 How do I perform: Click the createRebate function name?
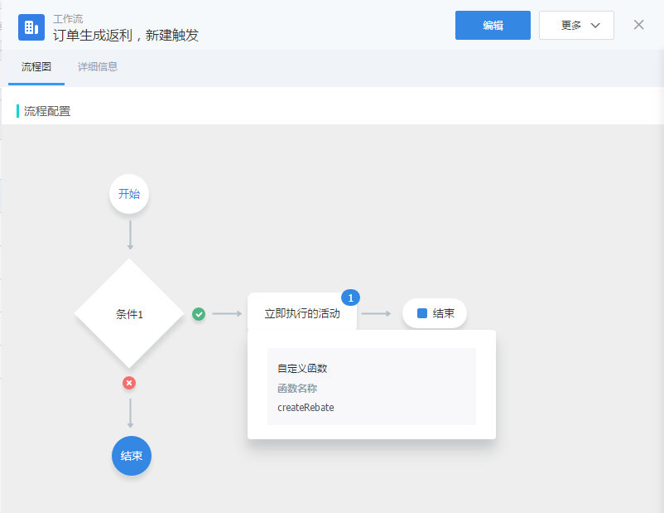click(306, 408)
